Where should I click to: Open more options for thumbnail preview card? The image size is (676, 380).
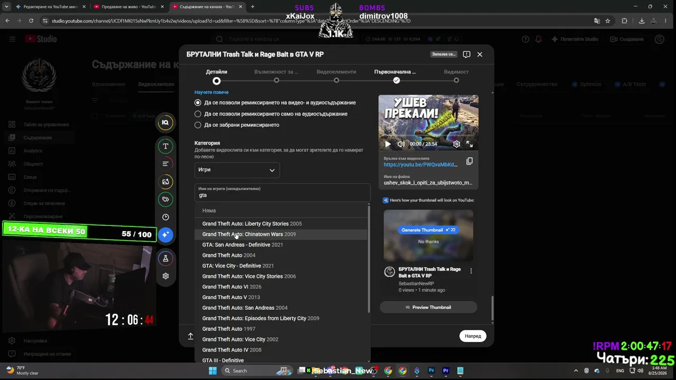471,271
